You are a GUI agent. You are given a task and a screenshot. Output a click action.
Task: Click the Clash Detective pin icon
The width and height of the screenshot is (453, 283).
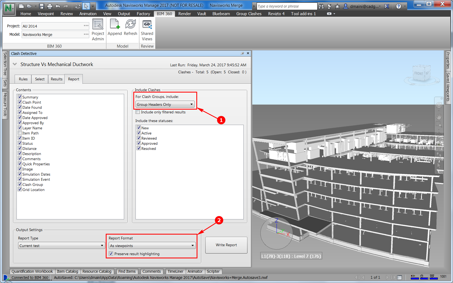pos(242,54)
